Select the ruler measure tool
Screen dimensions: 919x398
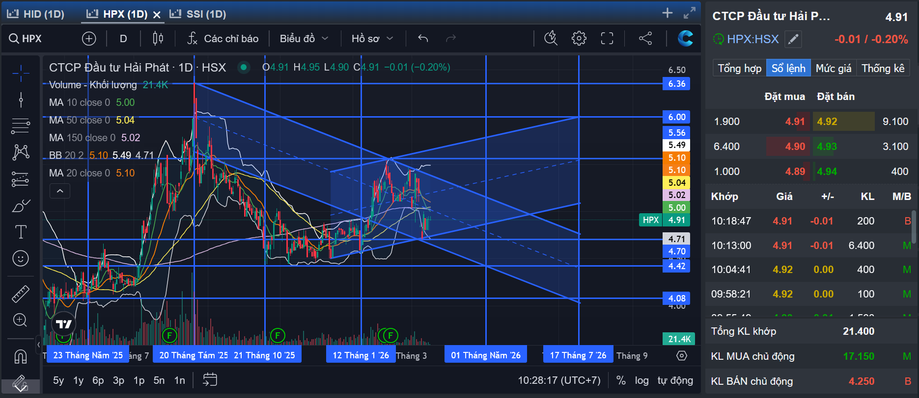pos(21,294)
